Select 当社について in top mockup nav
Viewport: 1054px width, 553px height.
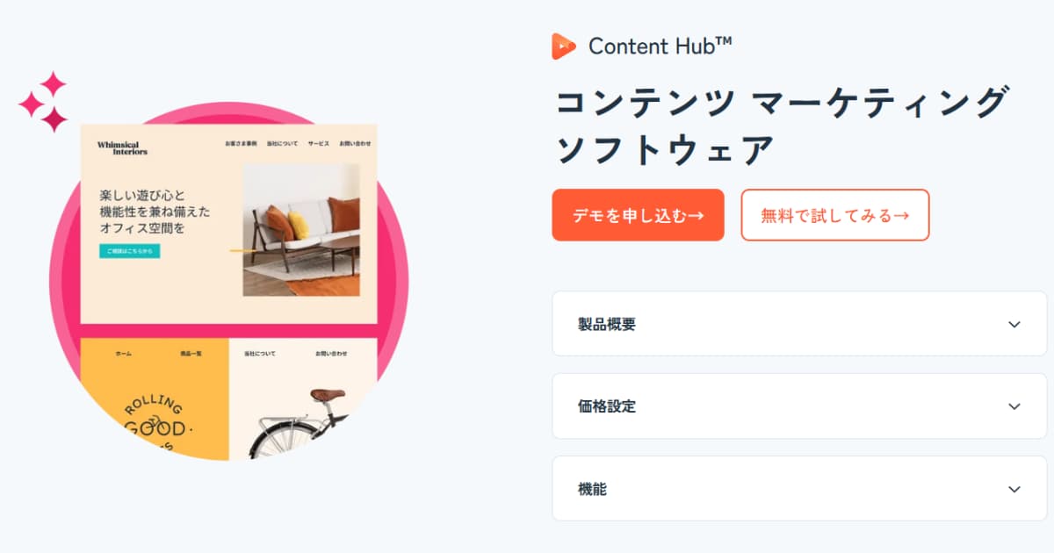pos(283,143)
